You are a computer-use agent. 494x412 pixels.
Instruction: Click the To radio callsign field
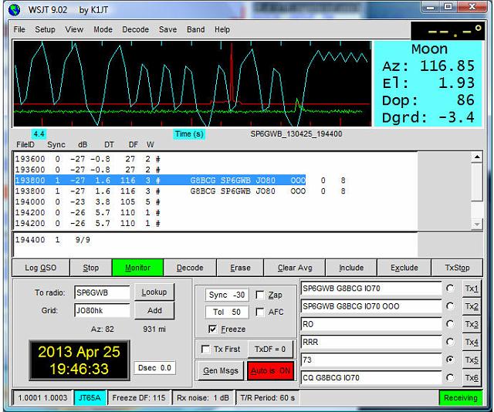[x=102, y=292]
